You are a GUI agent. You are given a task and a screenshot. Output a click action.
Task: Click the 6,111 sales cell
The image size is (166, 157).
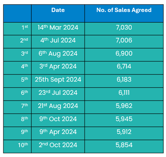click(x=124, y=94)
